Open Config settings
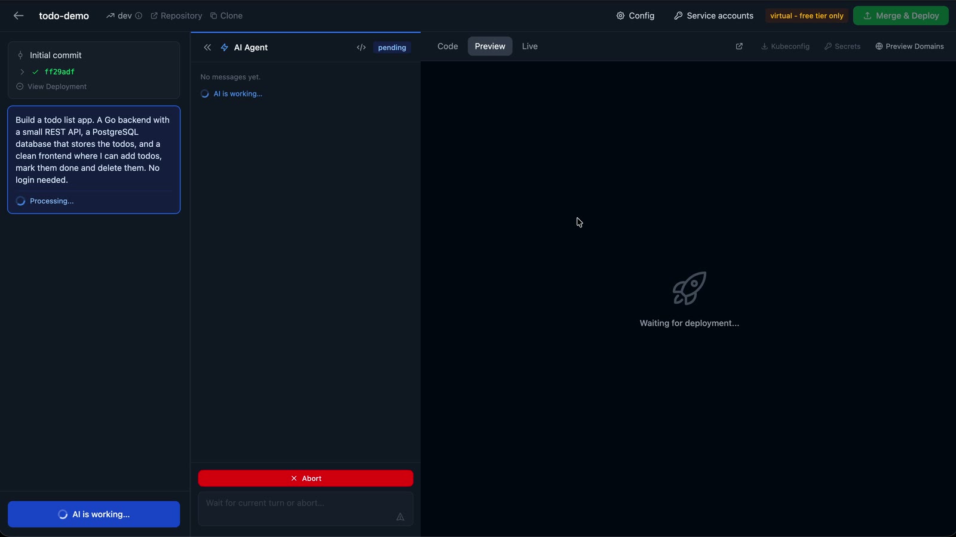Screen dimensions: 956x537 point(635,16)
